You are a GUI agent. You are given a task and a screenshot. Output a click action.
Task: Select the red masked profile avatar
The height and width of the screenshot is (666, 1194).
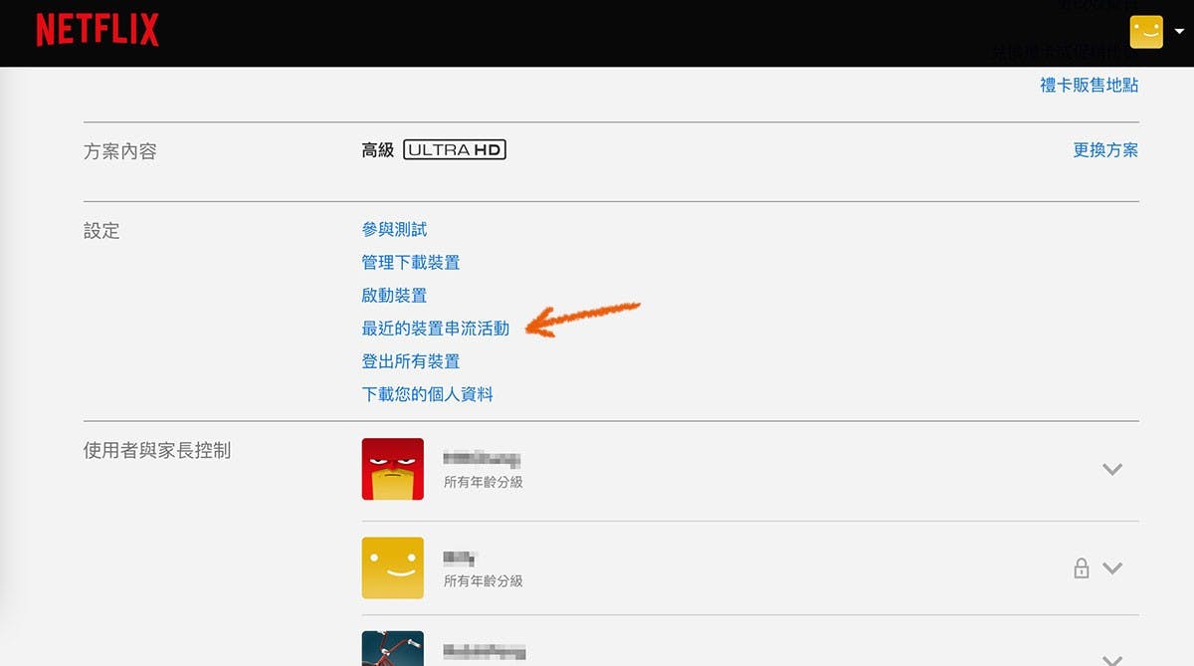(393, 469)
